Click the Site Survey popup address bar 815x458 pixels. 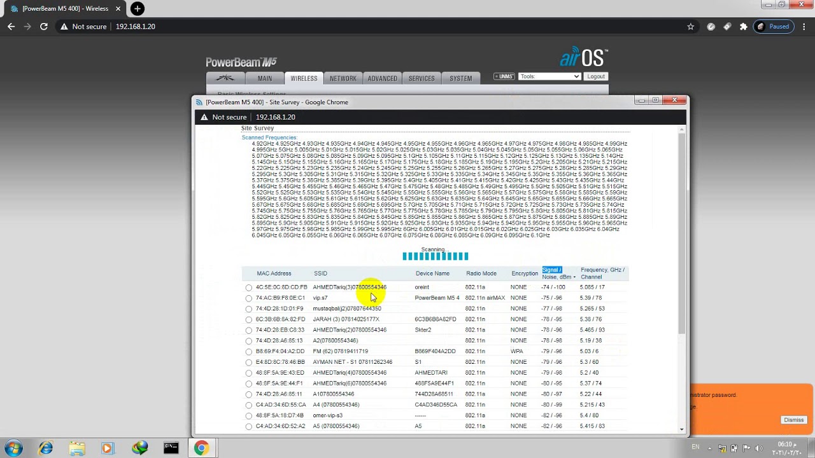(x=276, y=117)
